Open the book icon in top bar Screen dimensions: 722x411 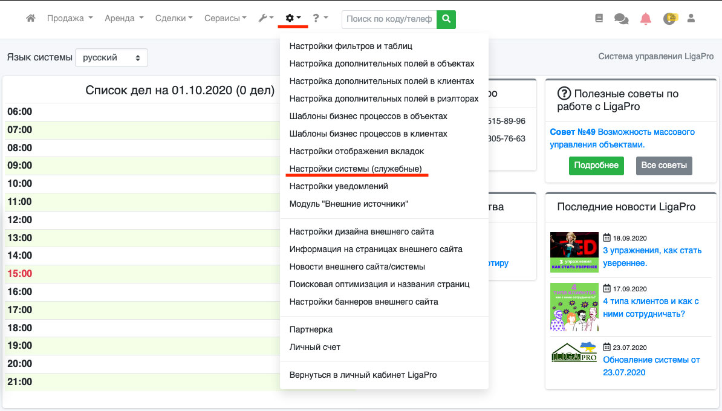pyautogui.click(x=599, y=19)
